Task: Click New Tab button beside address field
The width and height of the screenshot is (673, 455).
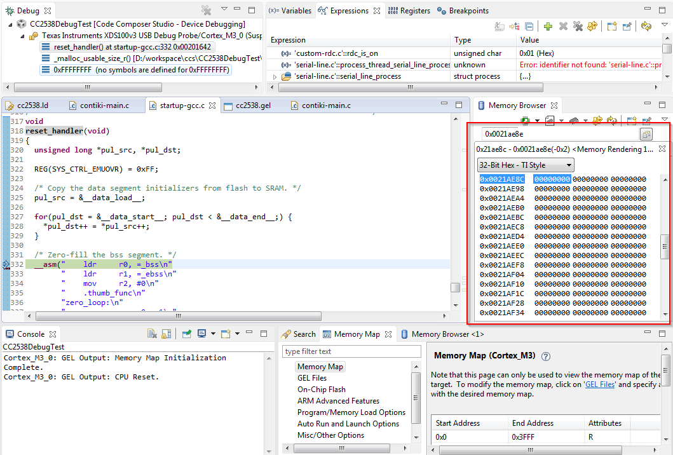Action: tap(646, 134)
